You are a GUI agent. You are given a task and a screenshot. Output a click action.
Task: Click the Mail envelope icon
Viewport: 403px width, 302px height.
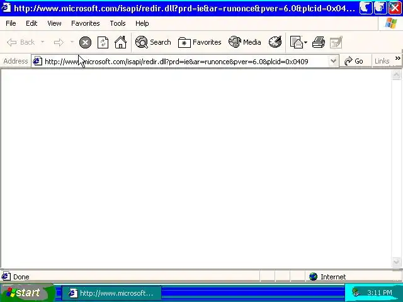click(x=296, y=42)
